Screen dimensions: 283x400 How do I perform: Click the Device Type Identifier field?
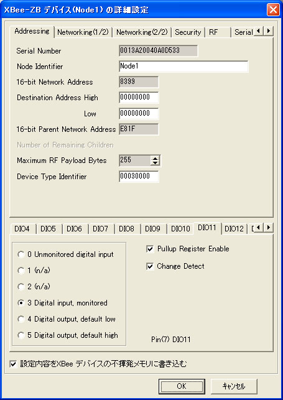click(139, 176)
